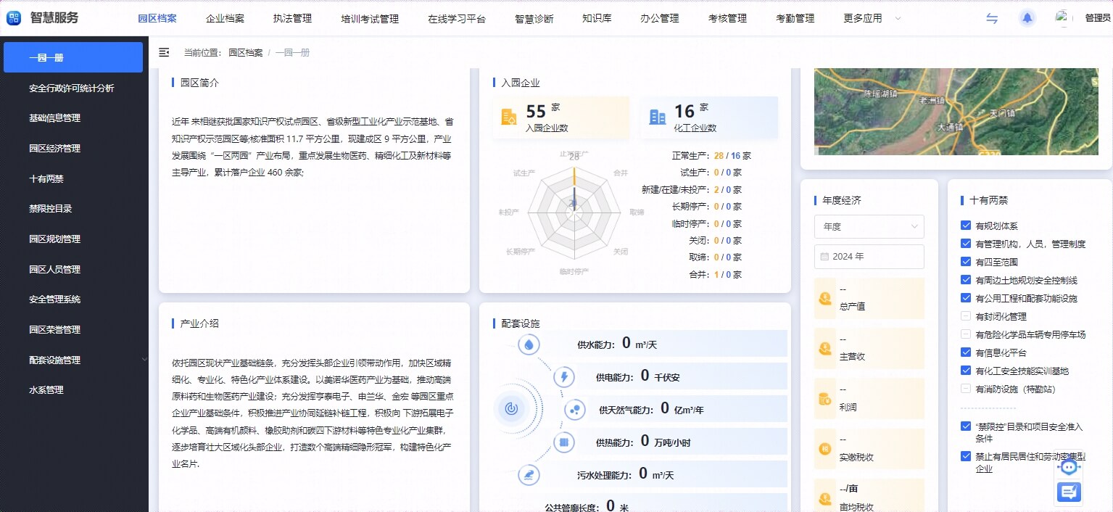Open the notification bell
The image size is (1113, 512).
coord(1027,19)
